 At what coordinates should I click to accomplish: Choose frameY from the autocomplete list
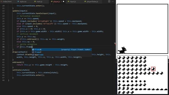click(x=62, y=52)
